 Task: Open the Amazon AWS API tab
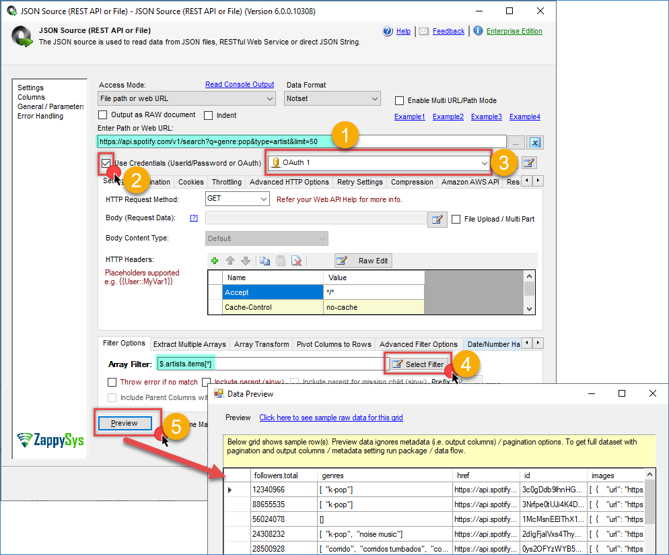[x=470, y=182]
